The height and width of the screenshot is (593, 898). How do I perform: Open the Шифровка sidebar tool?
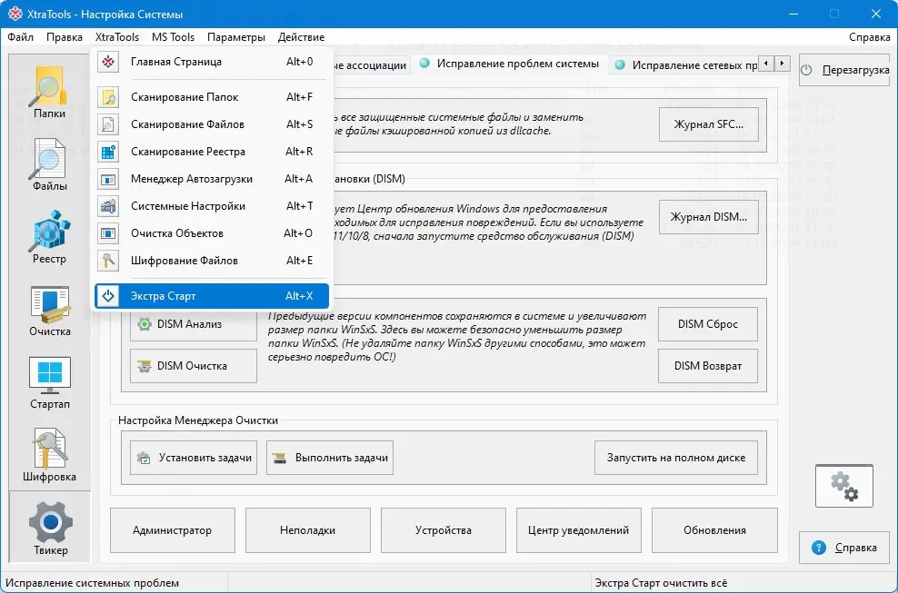click(x=49, y=456)
